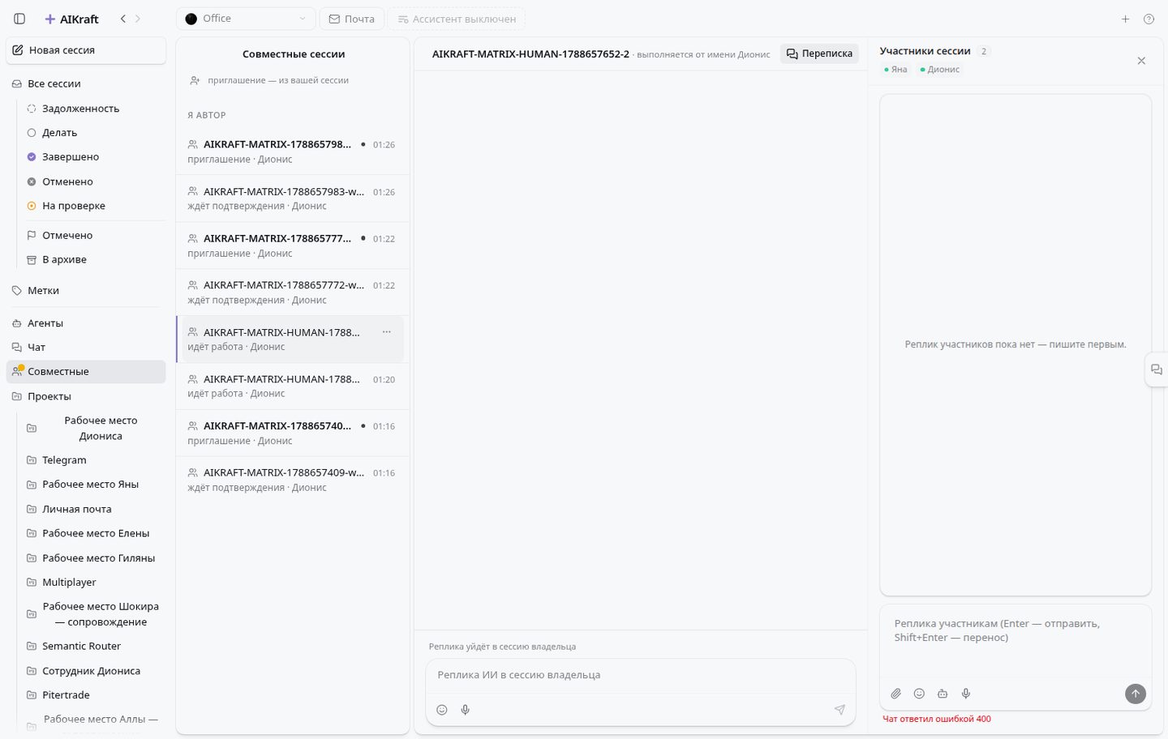Go forward using the right chevron arrow
Screen dimensions: 1168x739
coord(138,19)
